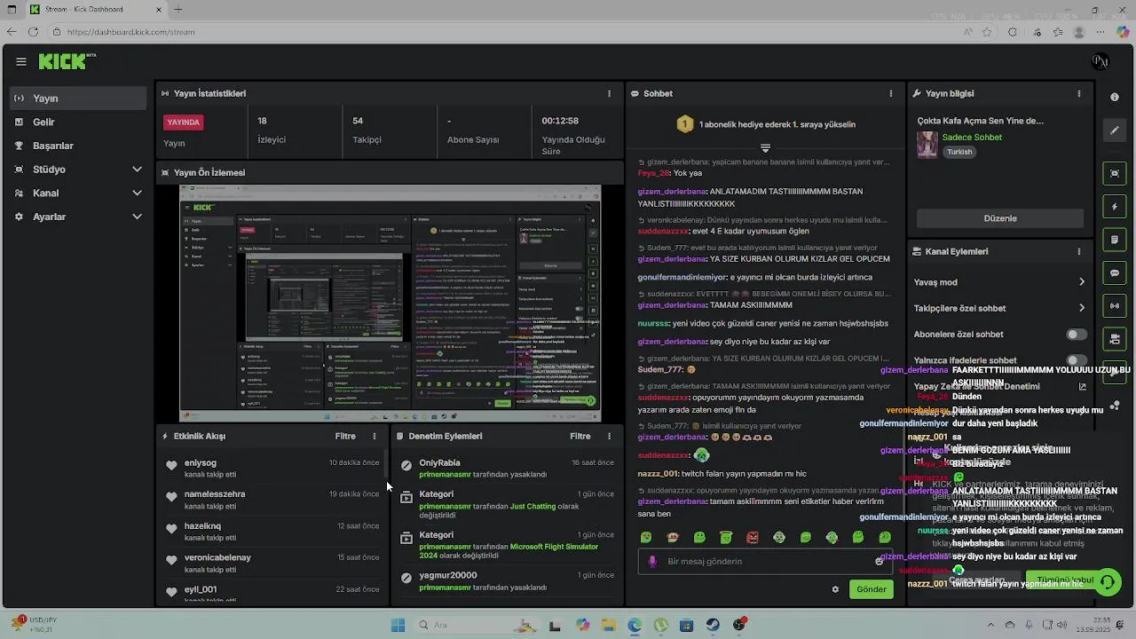
Task: Open Takipçilere özel sohbet options arrow
Action: (1082, 308)
